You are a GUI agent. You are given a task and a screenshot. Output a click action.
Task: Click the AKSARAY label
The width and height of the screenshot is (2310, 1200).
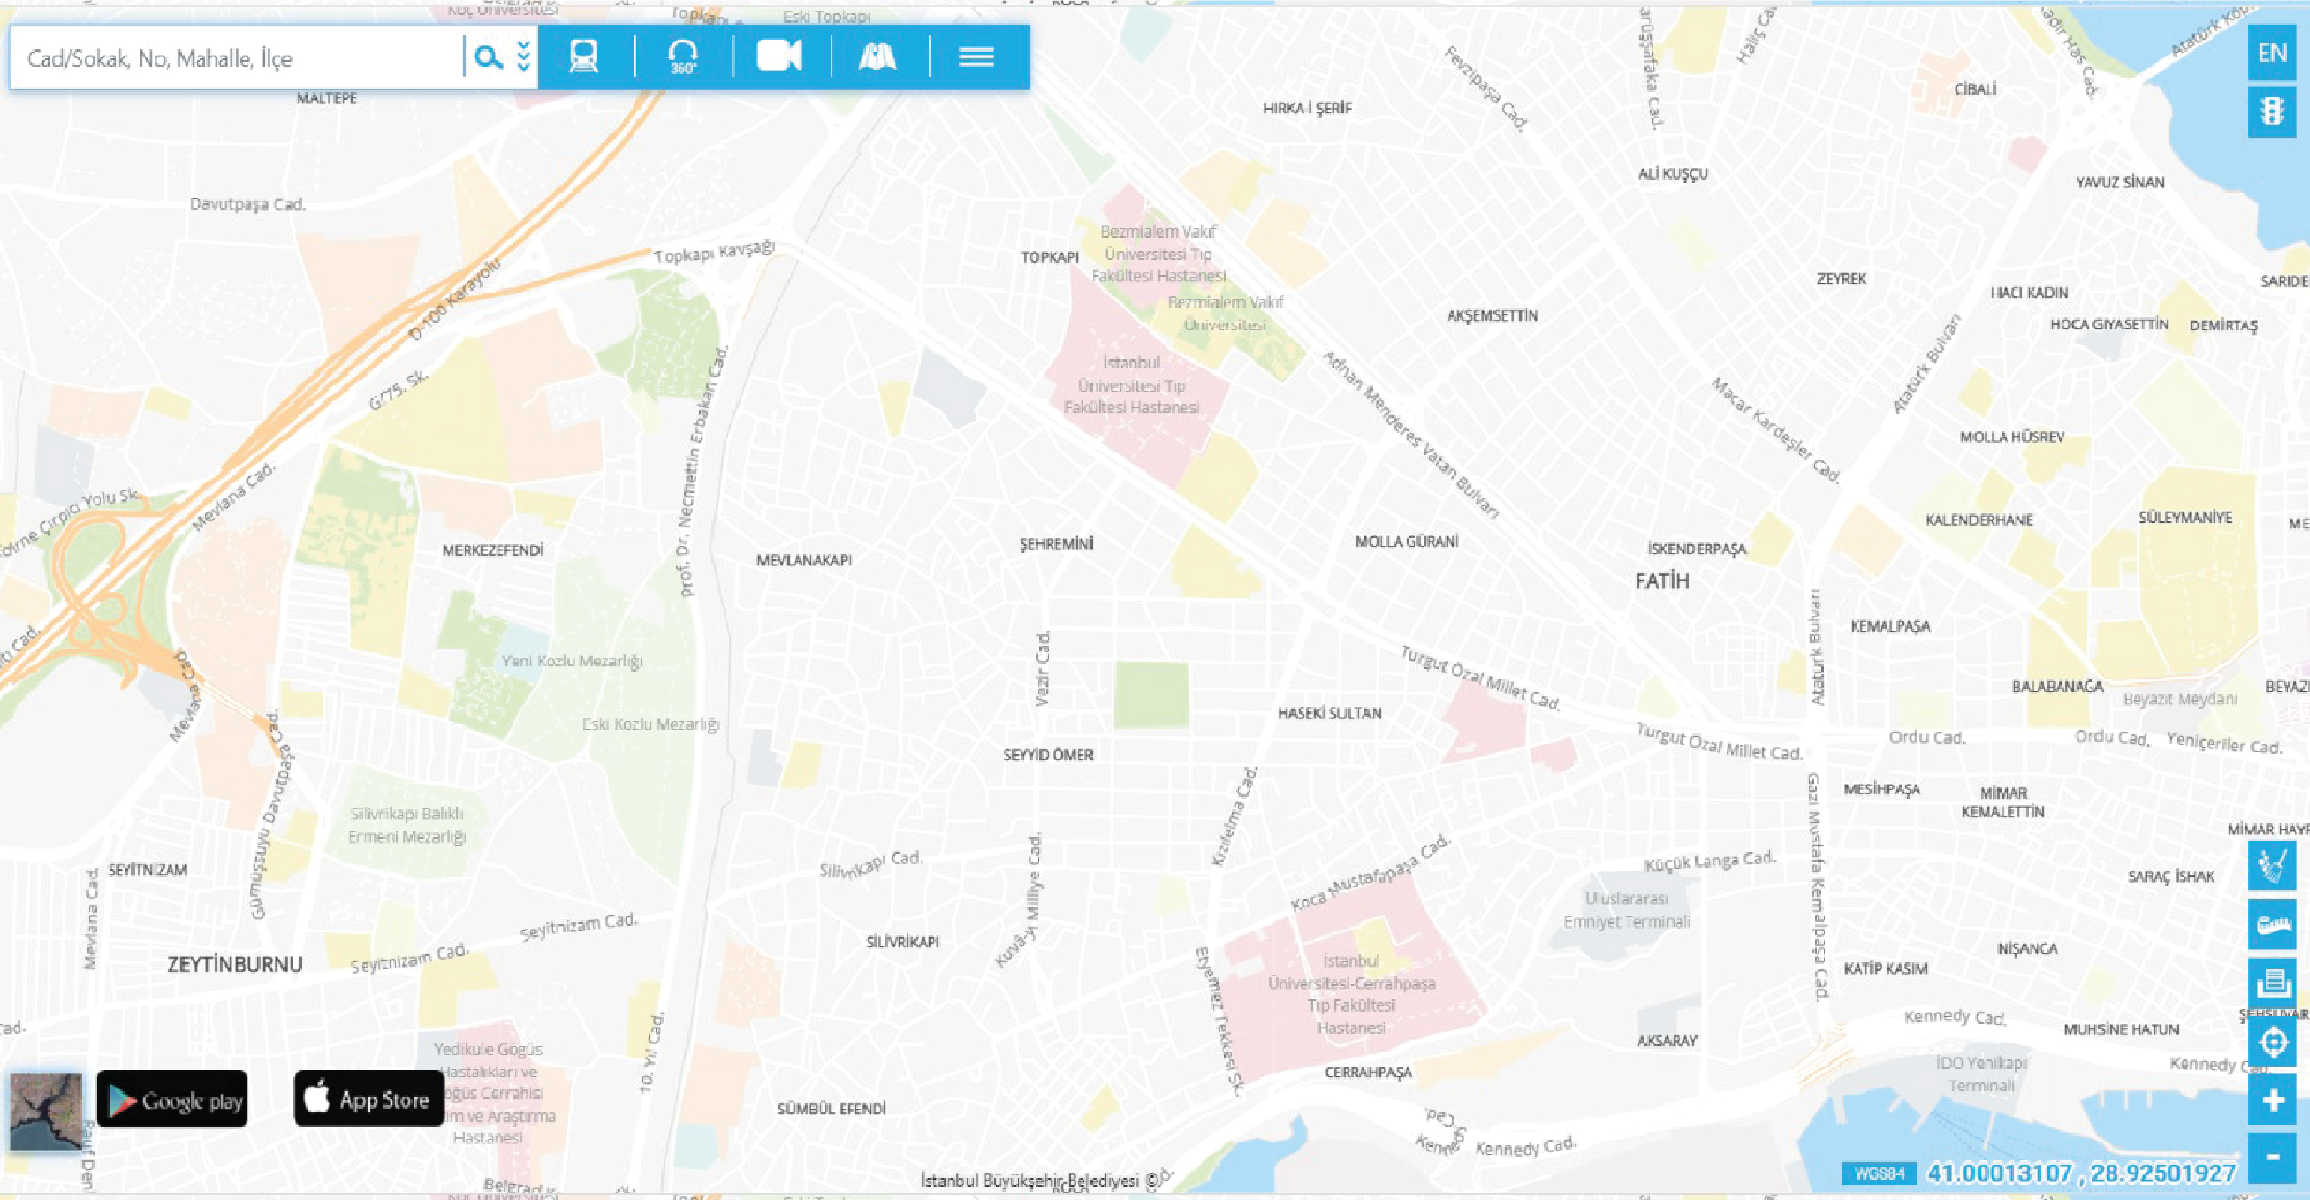coord(1667,1040)
